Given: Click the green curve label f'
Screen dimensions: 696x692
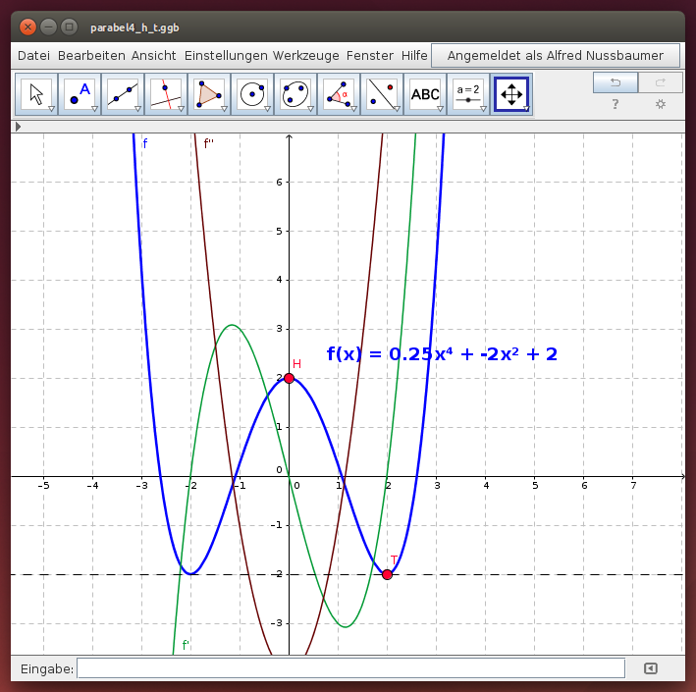Looking at the screenshot, I should click(x=186, y=645).
